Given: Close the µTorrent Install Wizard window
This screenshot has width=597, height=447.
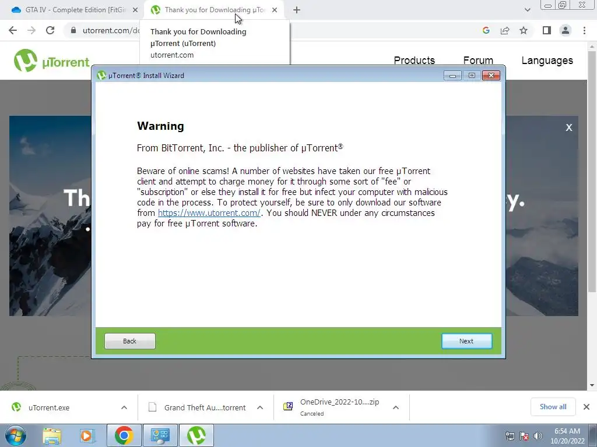Looking at the screenshot, I should [491, 76].
